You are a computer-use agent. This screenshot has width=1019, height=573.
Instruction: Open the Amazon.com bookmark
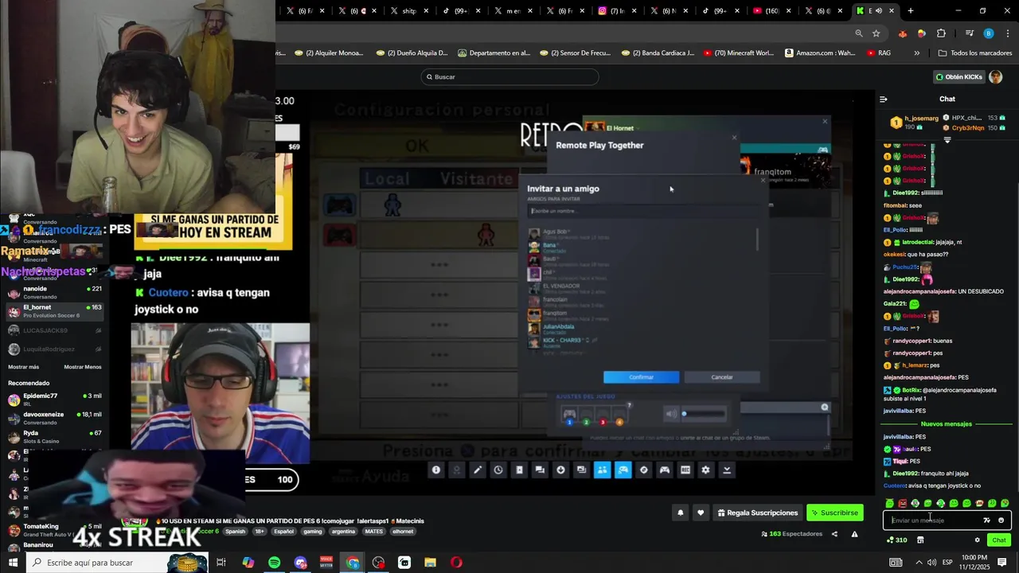(x=820, y=53)
